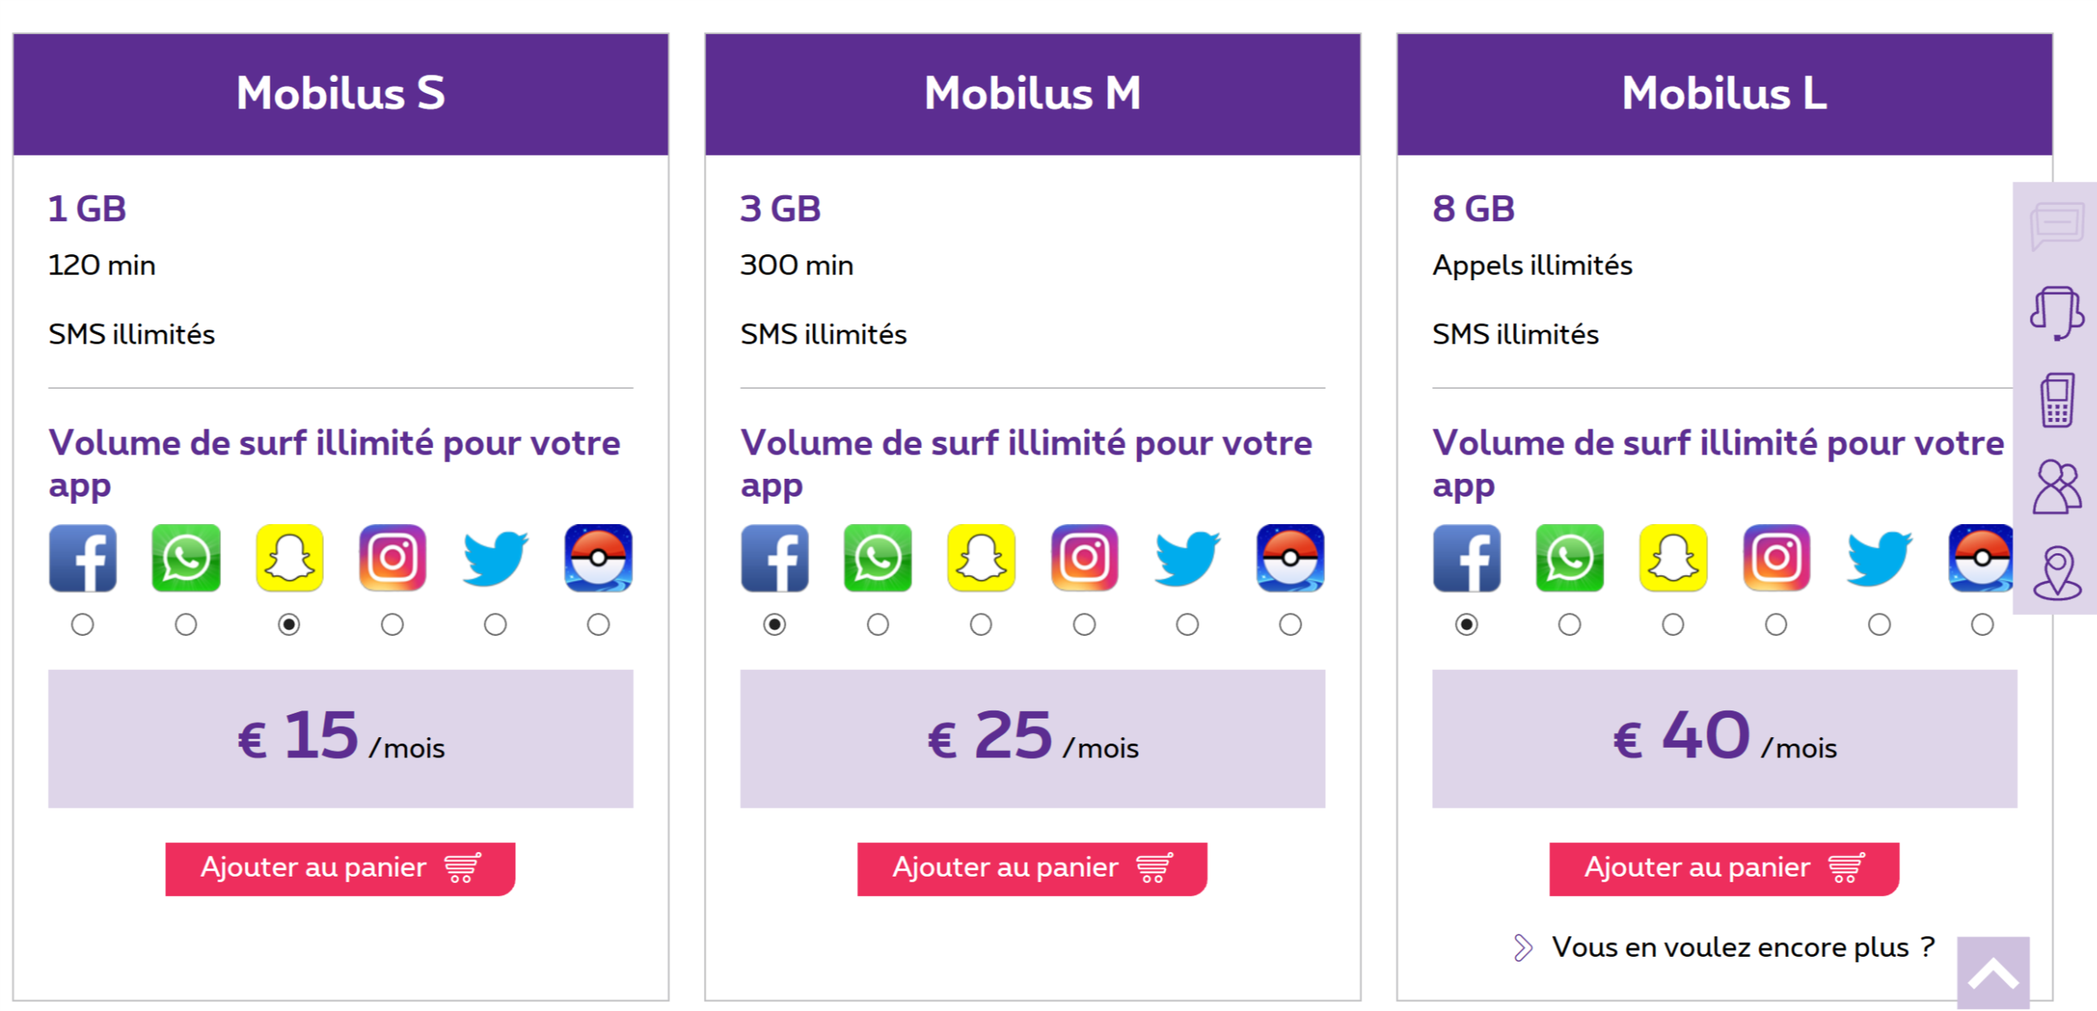
Task: Click the scroll-to-top arrow button
Action: click(x=1993, y=973)
